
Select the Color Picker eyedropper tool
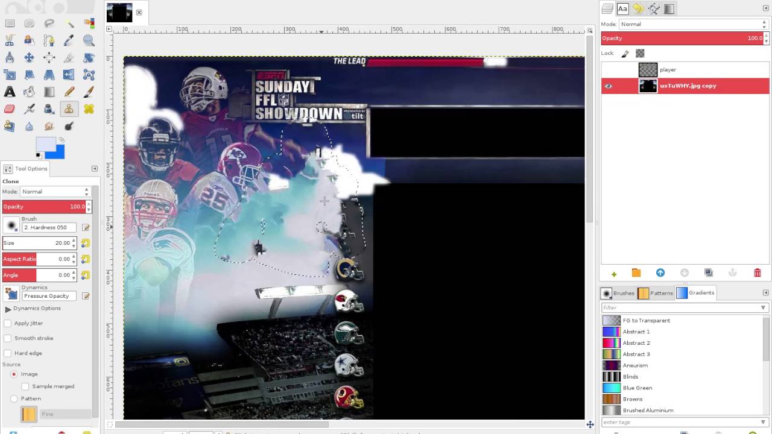[69, 41]
